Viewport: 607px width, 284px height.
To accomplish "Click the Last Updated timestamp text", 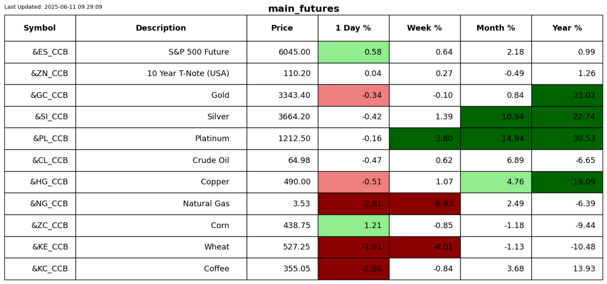I will pyautogui.click(x=53, y=7).
